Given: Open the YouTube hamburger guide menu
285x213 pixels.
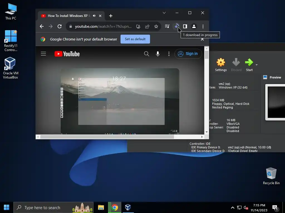Looking at the screenshot, I should pos(43,54).
